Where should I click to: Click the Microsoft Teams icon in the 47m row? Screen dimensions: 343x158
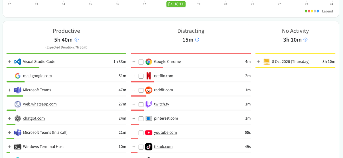click(x=18, y=90)
